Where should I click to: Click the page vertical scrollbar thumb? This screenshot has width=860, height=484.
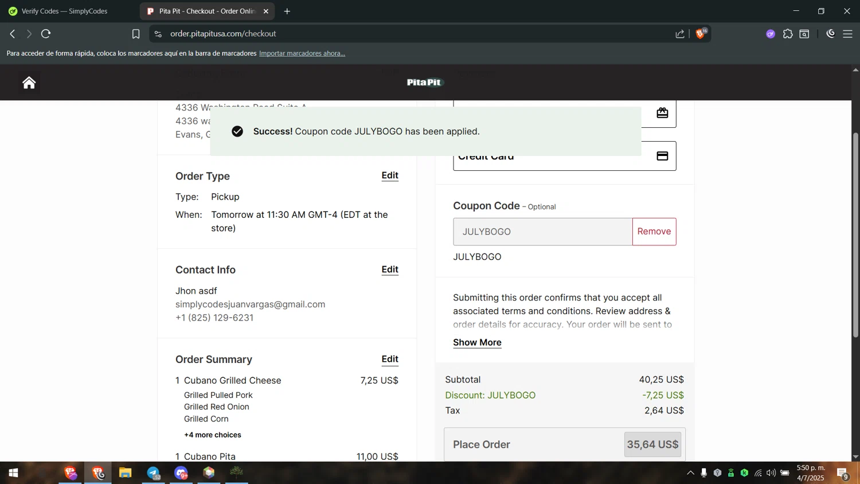[x=855, y=235]
